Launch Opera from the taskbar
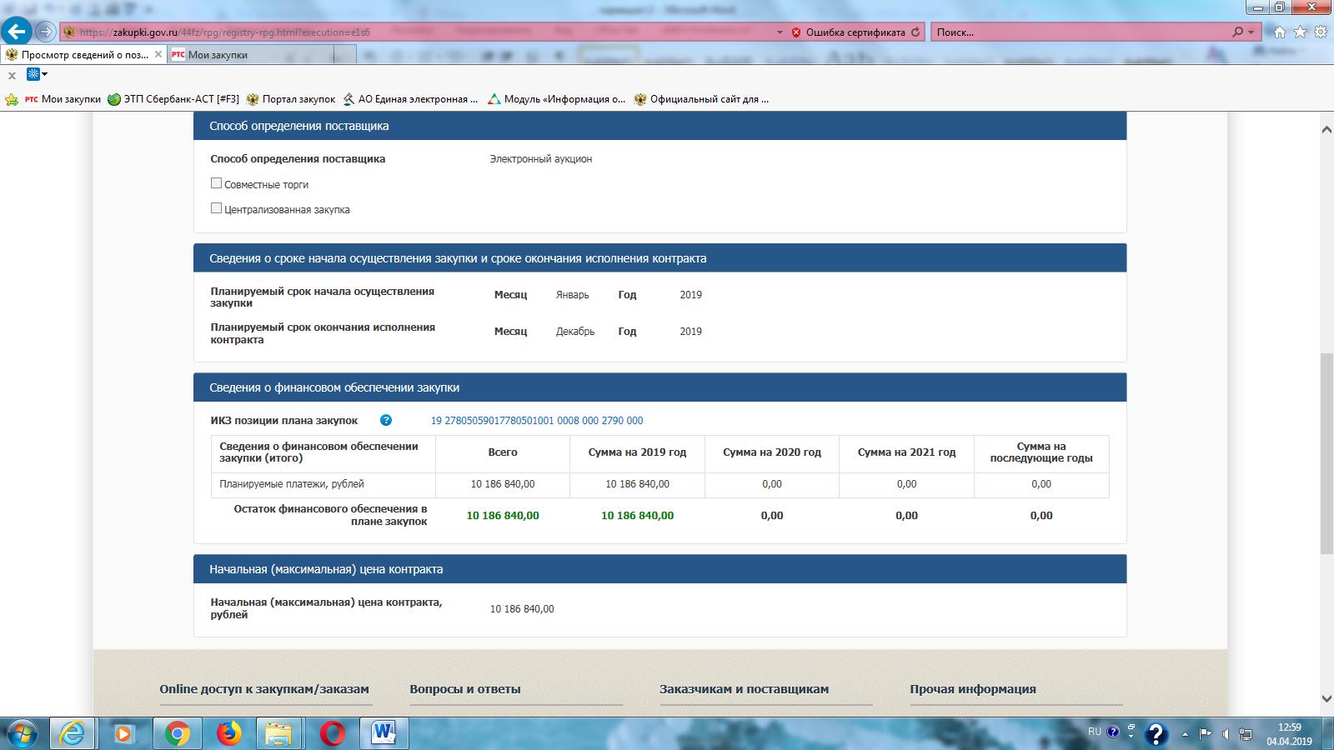Image resolution: width=1334 pixels, height=750 pixels. coord(333,733)
